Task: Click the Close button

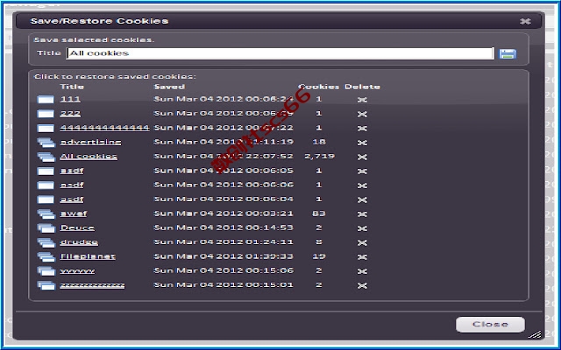Action: [490, 325]
